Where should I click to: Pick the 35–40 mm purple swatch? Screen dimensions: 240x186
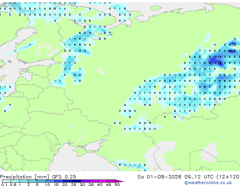point(94,181)
